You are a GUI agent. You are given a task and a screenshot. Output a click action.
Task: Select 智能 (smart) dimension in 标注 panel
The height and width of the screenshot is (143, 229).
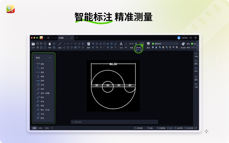click(40, 64)
